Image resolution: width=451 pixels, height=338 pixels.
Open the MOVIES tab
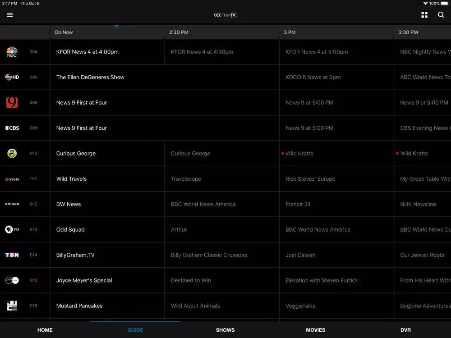316,330
